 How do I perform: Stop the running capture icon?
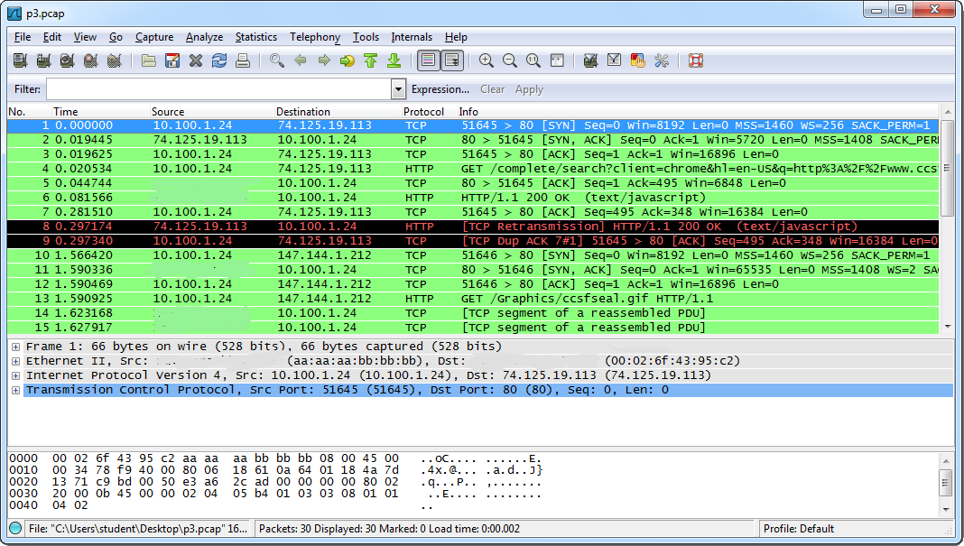[90, 60]
